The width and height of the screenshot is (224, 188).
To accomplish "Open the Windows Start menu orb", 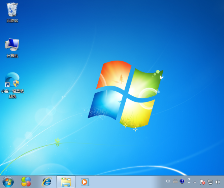I will pos(8,182).
